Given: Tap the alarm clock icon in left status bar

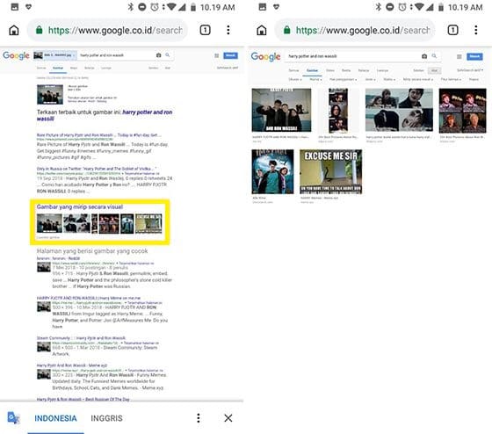Looking at the screenshot, I should pyautogui.click(x=155, y=7).
